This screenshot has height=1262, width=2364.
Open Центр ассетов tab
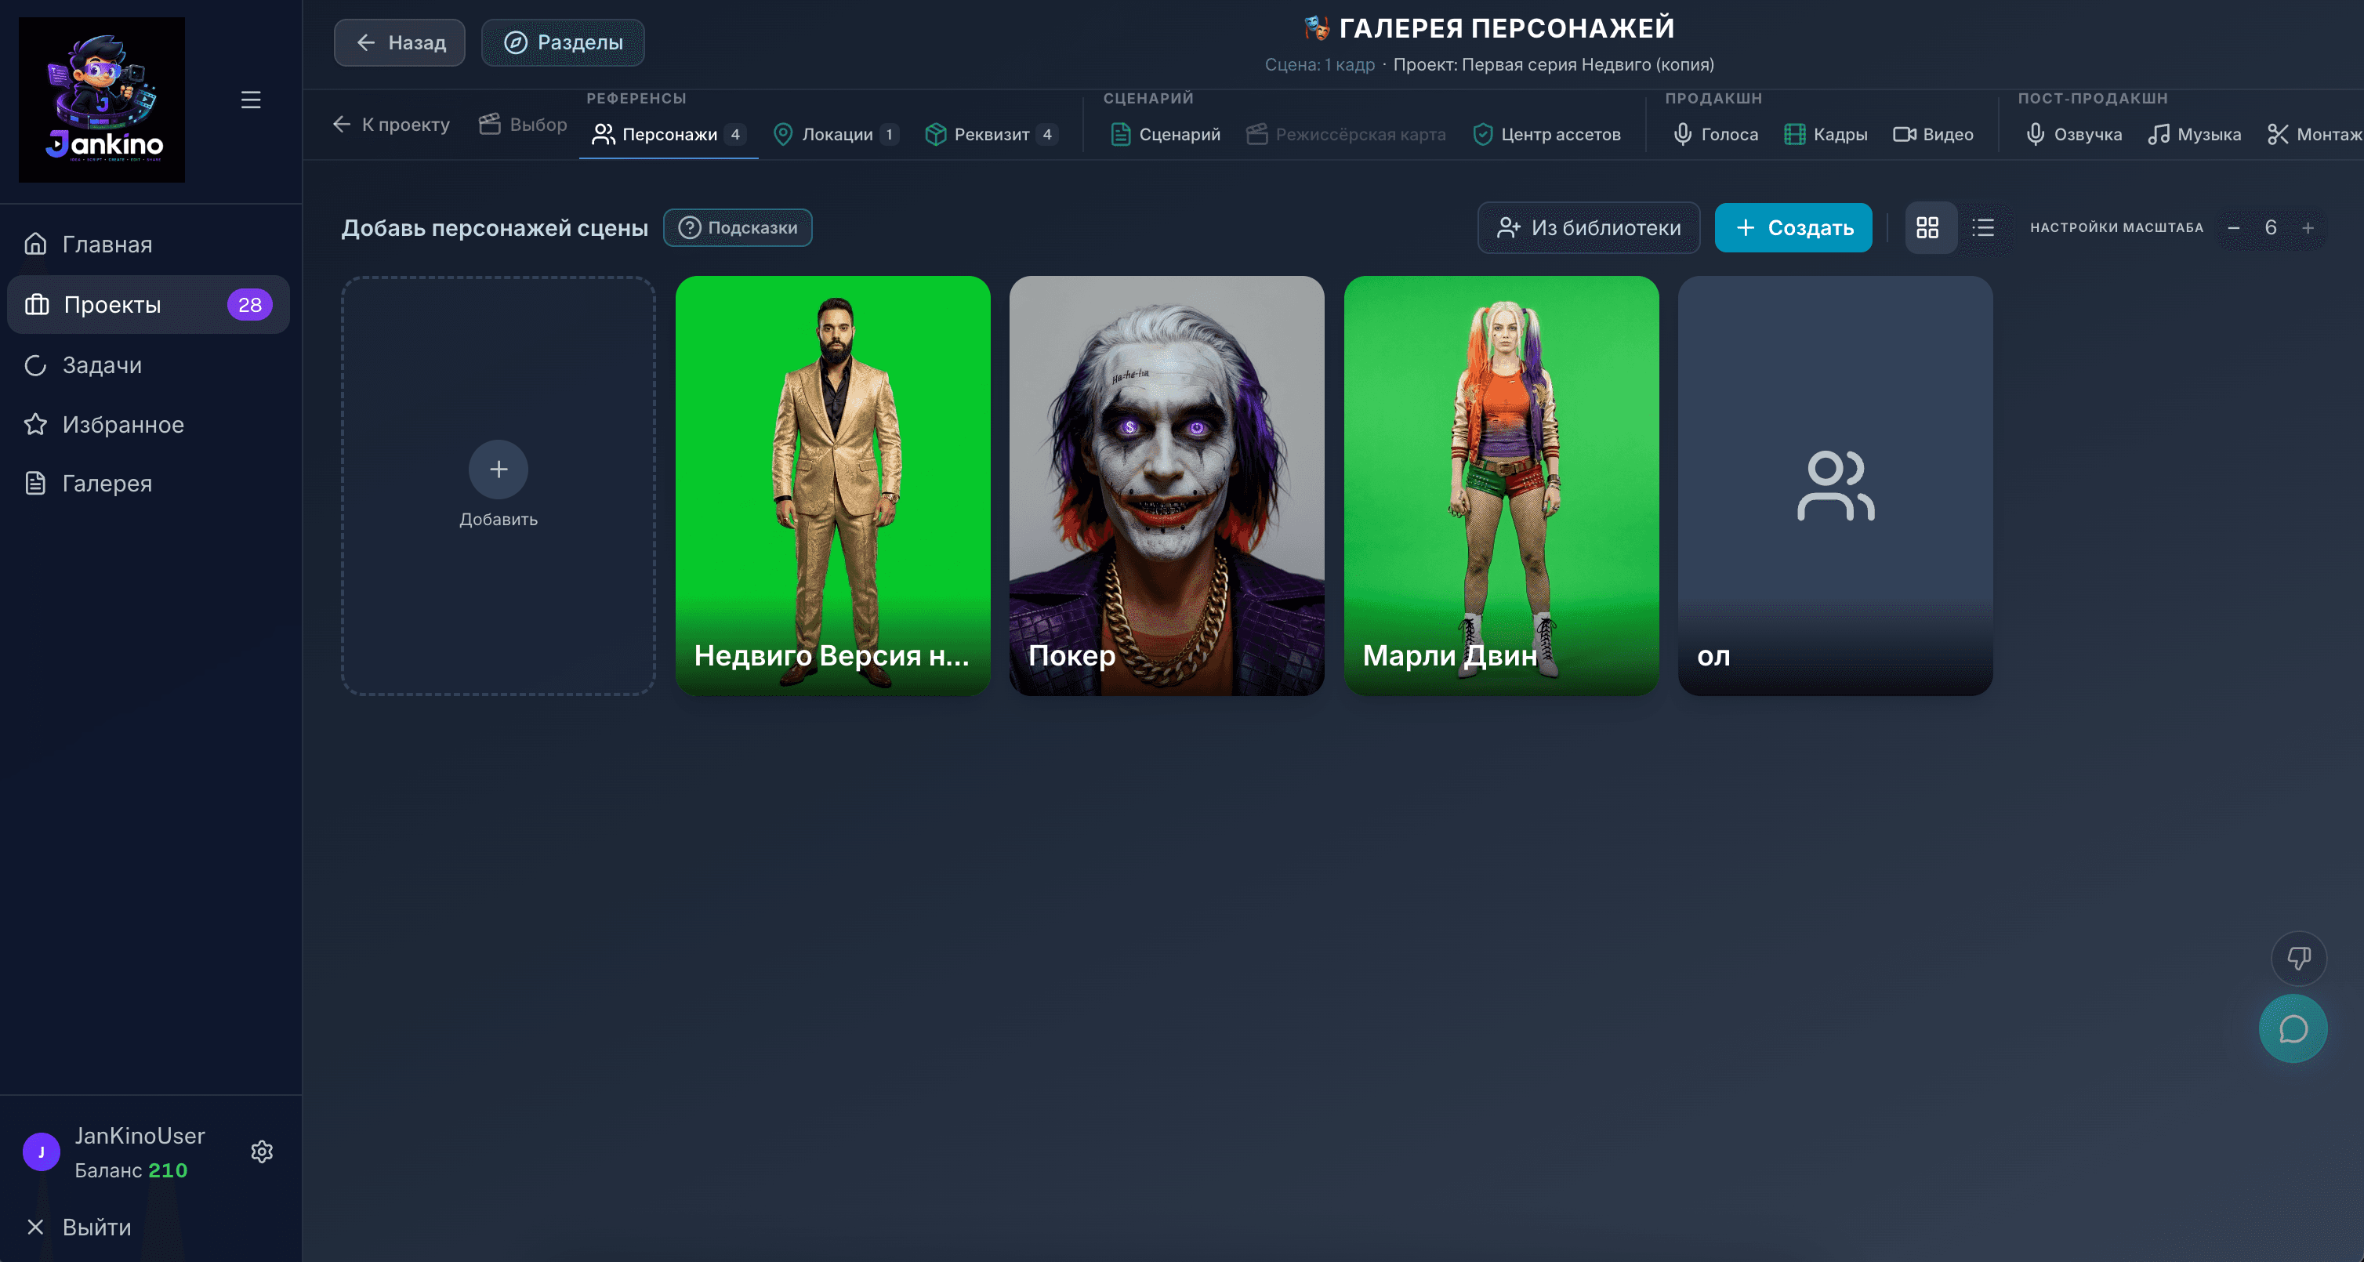click(1546, 134)
